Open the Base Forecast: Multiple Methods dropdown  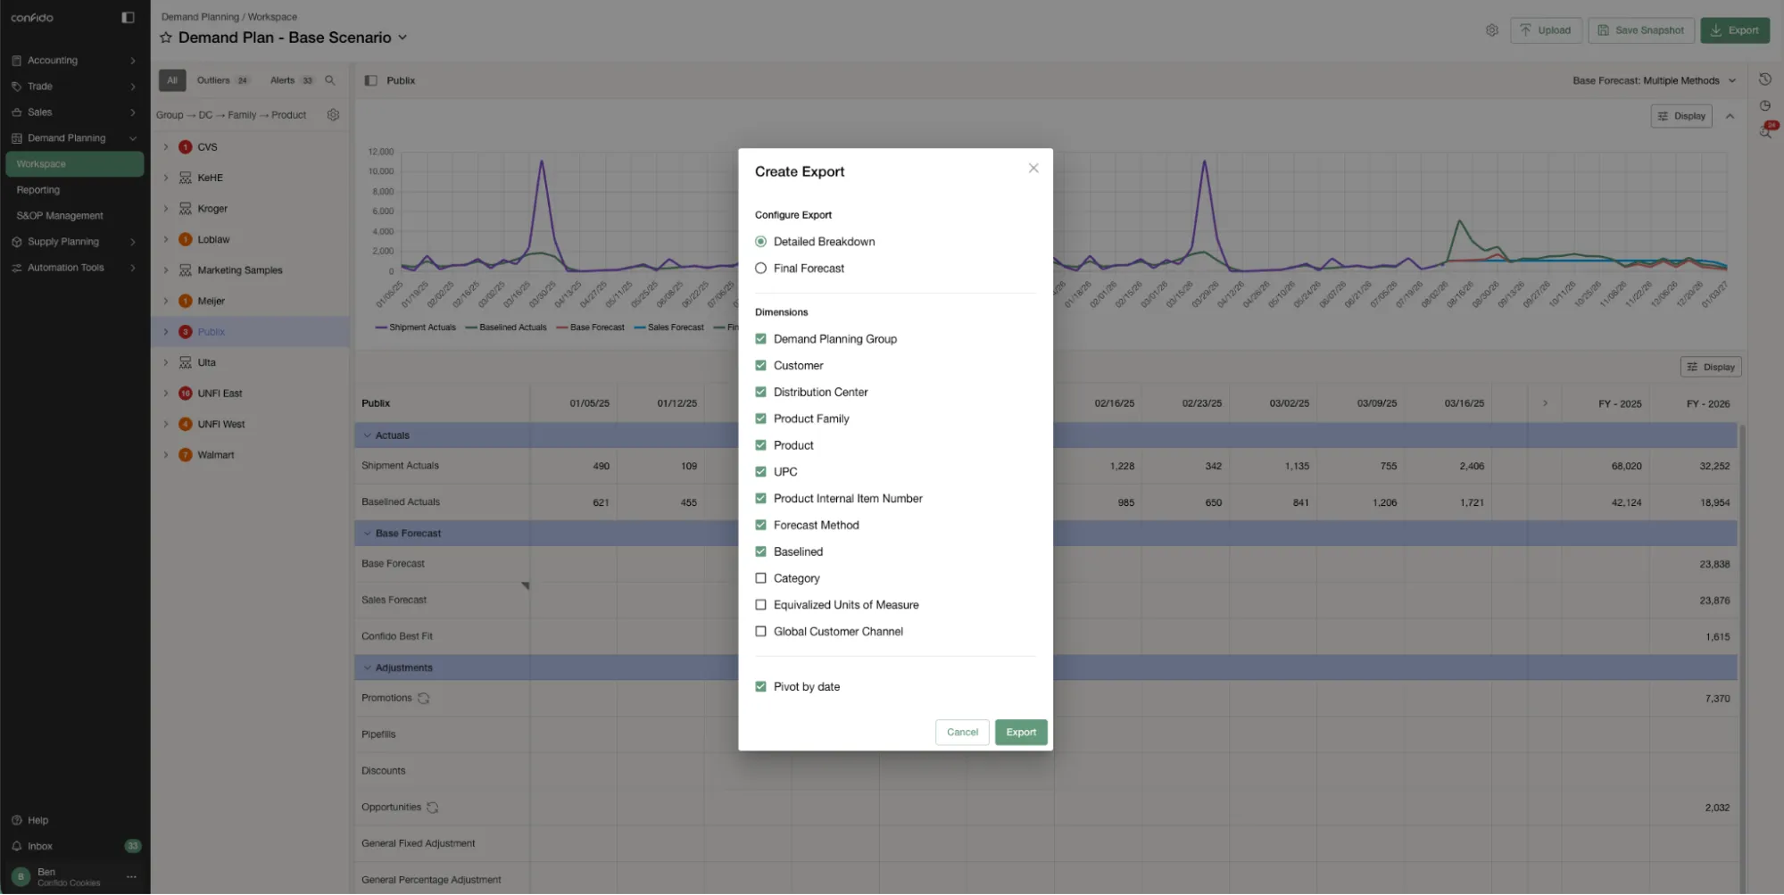click(1654, 80)
